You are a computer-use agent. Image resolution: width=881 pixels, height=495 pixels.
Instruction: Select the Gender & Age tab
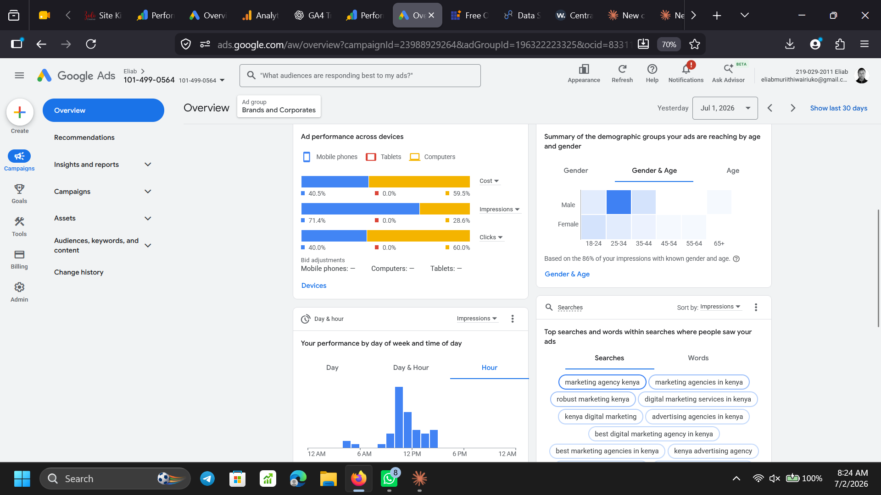point(654,170)
